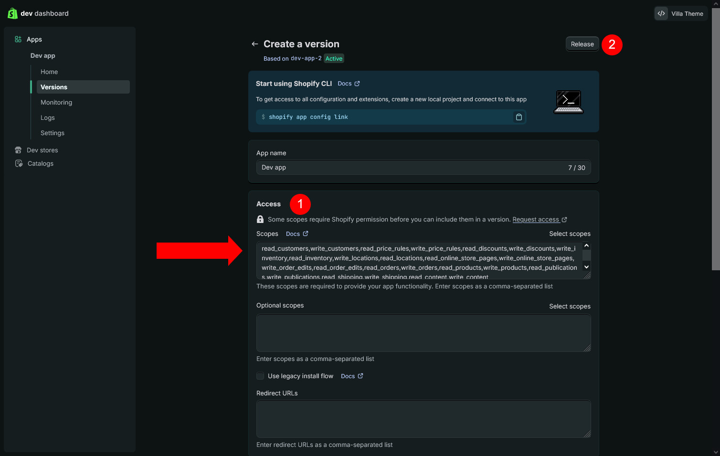Go to Monitoring in the sidebar
The width and height of the screenshot is (720, 456).
(56, 102)
